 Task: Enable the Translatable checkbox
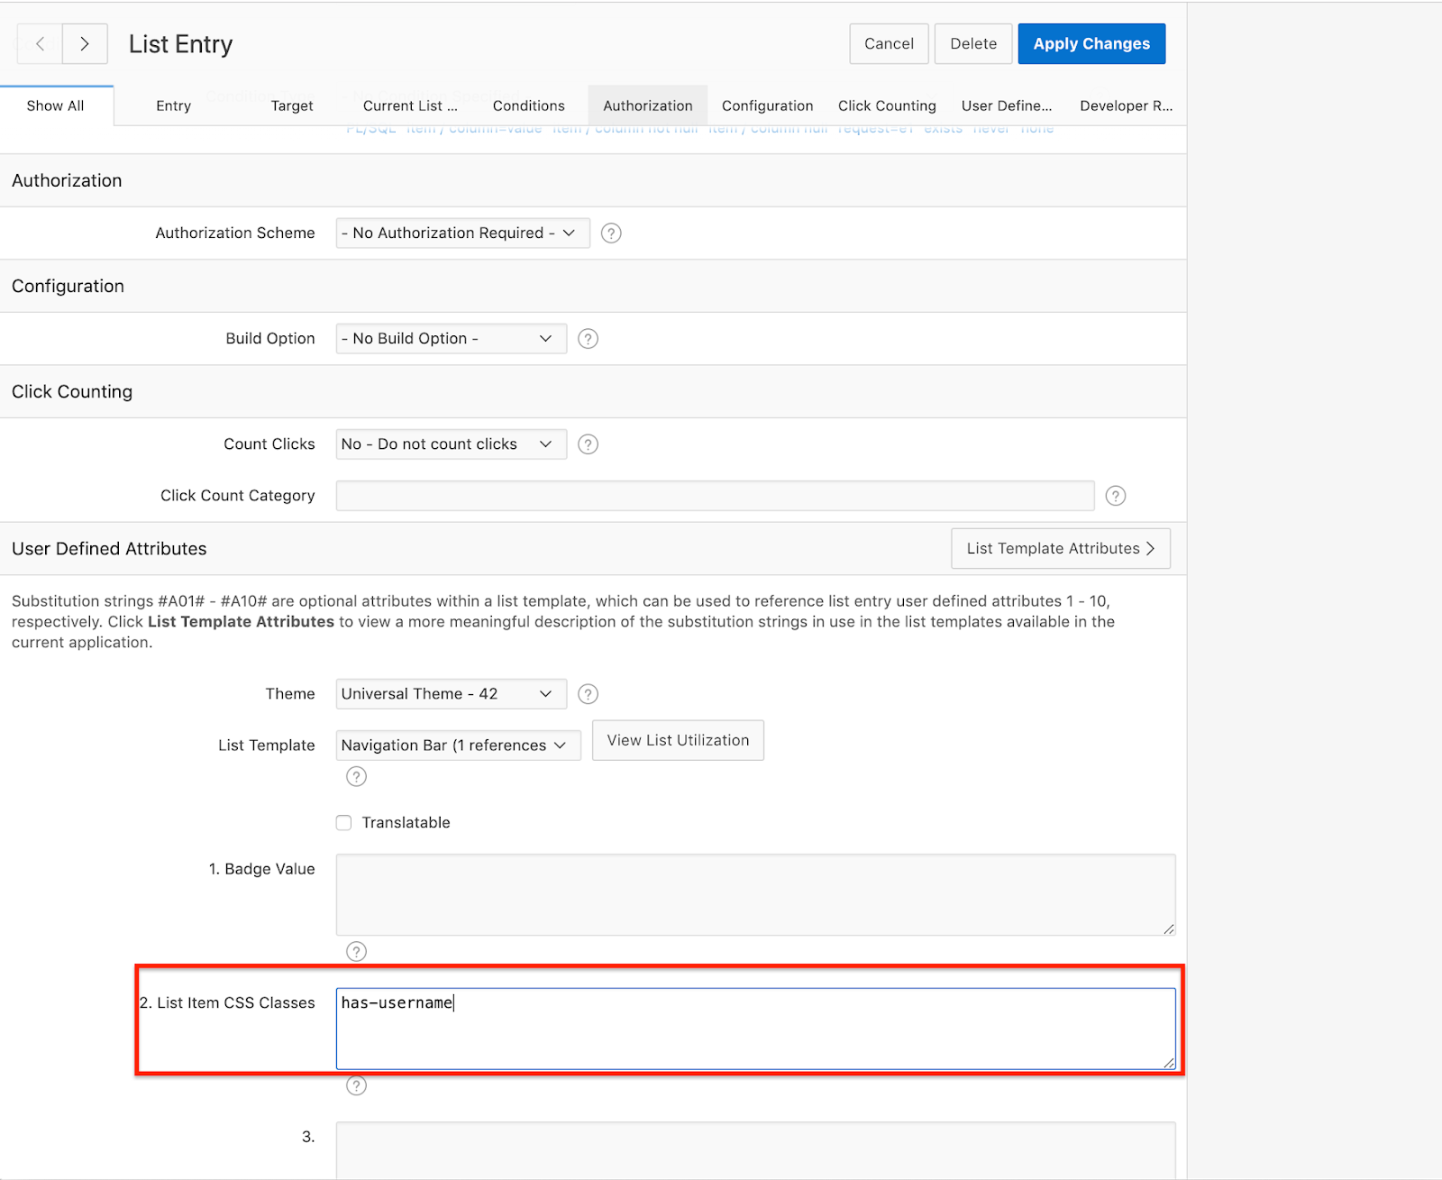coord(343,822)
